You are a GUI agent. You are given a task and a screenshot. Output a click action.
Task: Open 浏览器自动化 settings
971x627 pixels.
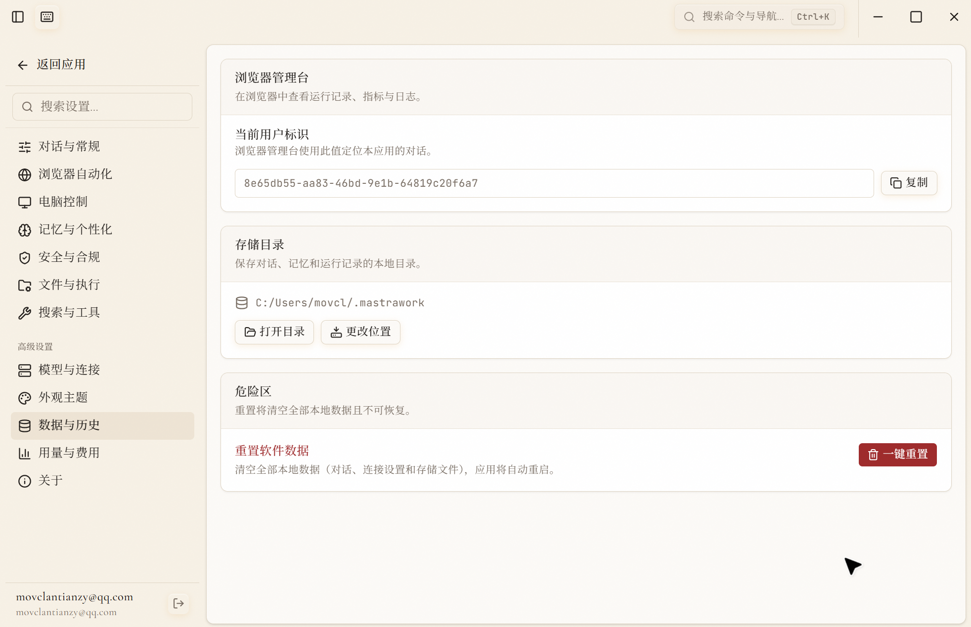(x=102, y=174)
